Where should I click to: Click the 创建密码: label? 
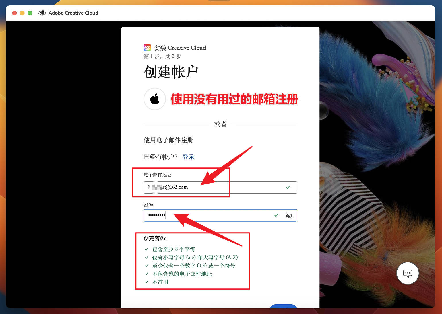155,238
